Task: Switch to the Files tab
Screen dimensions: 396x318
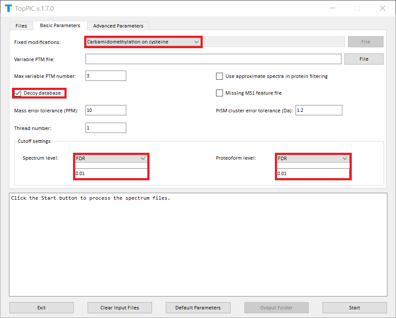Action: click(21, 26)
